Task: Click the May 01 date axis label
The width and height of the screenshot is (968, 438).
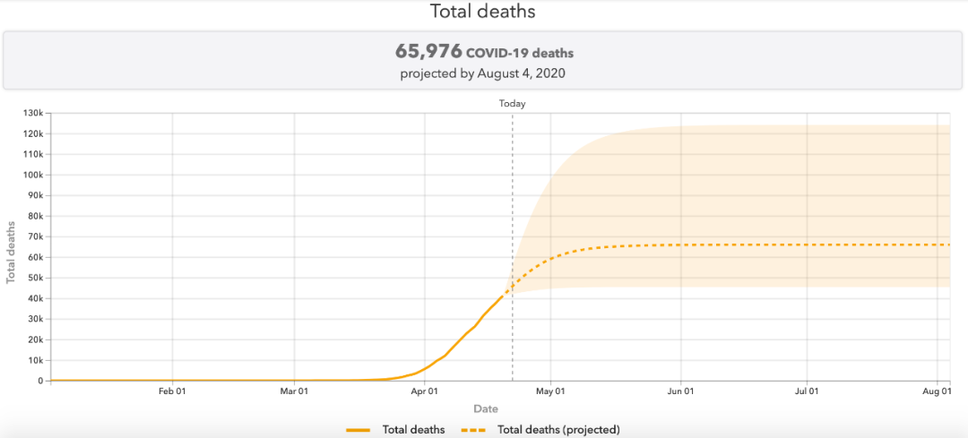Action: [x=550, y=391]
